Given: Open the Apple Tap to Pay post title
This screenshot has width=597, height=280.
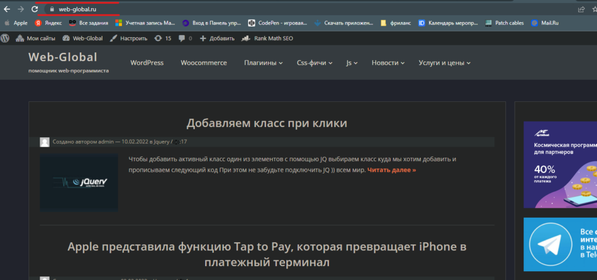Looking at the screenshot, I should pyautogui.click(x=266, y=254).
